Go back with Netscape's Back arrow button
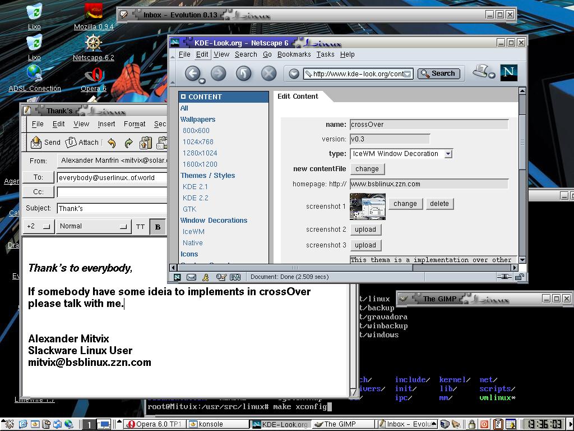574x431 pixels. [193, 73]
